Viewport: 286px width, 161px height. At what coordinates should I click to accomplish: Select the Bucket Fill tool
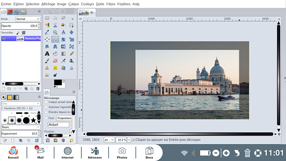55,54
